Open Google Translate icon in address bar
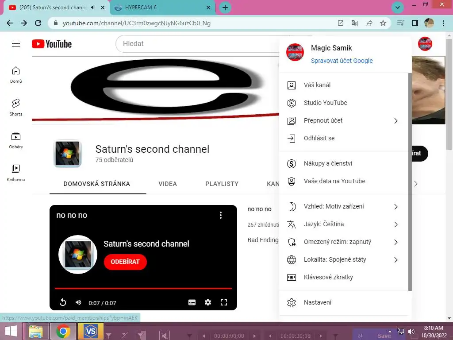Image resolution: width=453 pixels, height=340 pixels. pos(355,23)
